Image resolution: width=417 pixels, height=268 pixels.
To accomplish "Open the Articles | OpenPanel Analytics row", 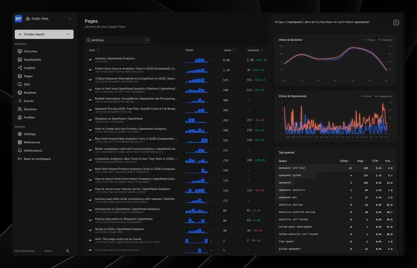I will [x=178, y=60].
